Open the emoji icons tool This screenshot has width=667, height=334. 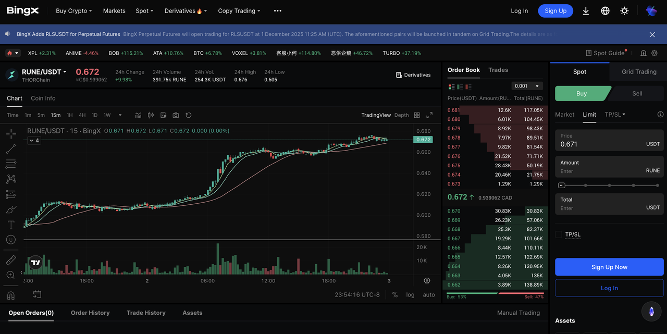[x=11, y=240]
